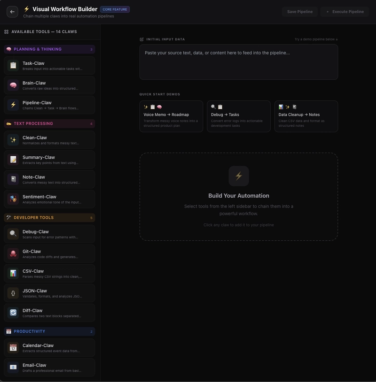376x382 pixels.
Task: Add Sentiment-Claw to the pipeline
Action: tap(49, 199)
